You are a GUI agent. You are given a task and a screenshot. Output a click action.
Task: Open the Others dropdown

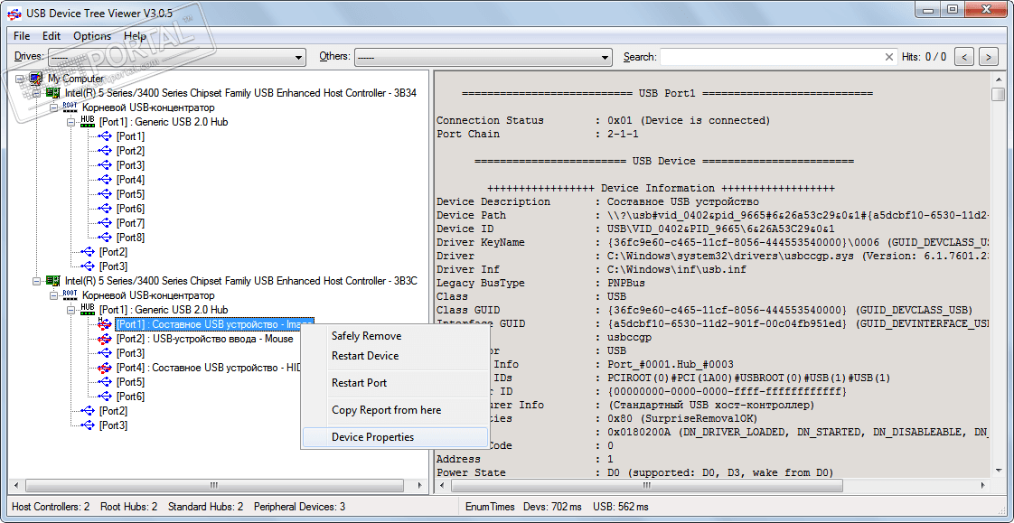[x=484, y=57]
